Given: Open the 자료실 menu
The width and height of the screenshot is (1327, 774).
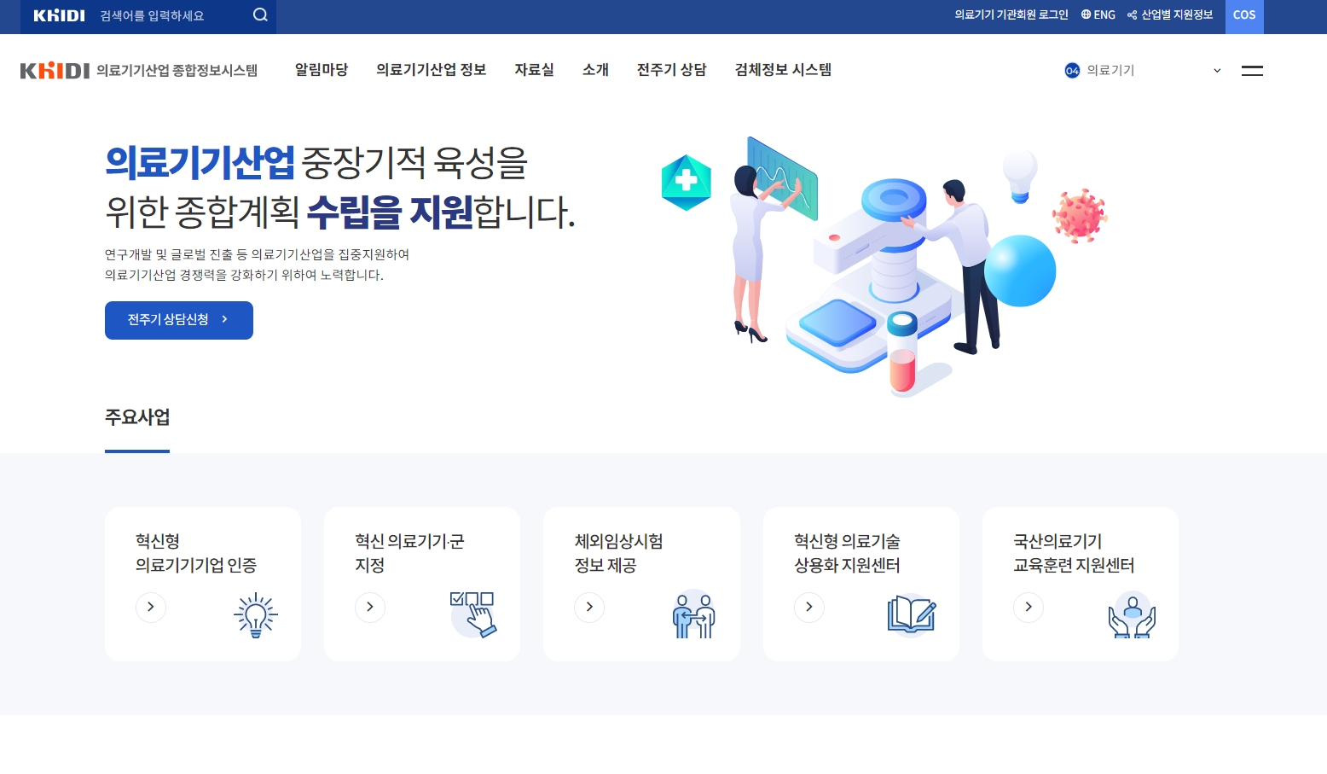Looking at the screenshot, I should (534, 70).
